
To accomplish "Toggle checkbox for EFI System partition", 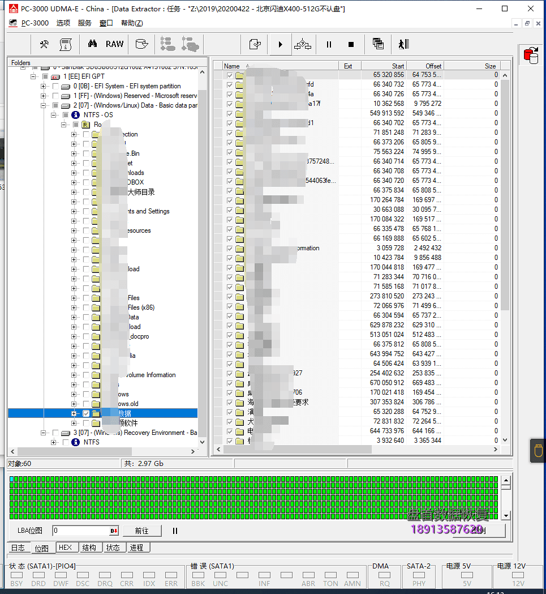I will pyautogui.click(x=55, y=87).
